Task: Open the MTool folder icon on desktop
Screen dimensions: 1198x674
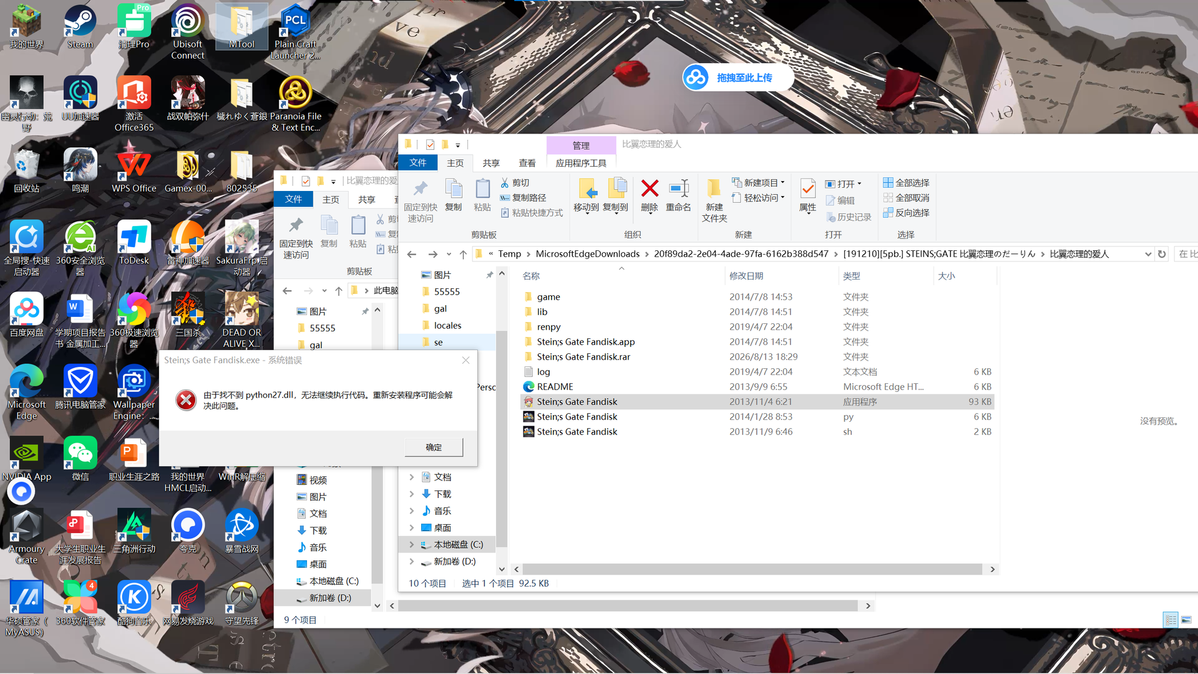Action: [x=241, y=27]
